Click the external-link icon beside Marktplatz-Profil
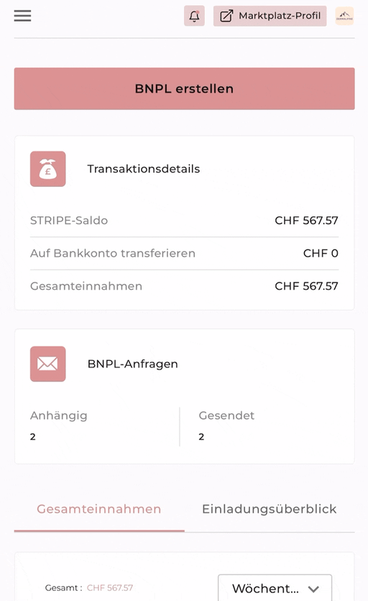This screenshot has height=601, width=368. point(226,16)
